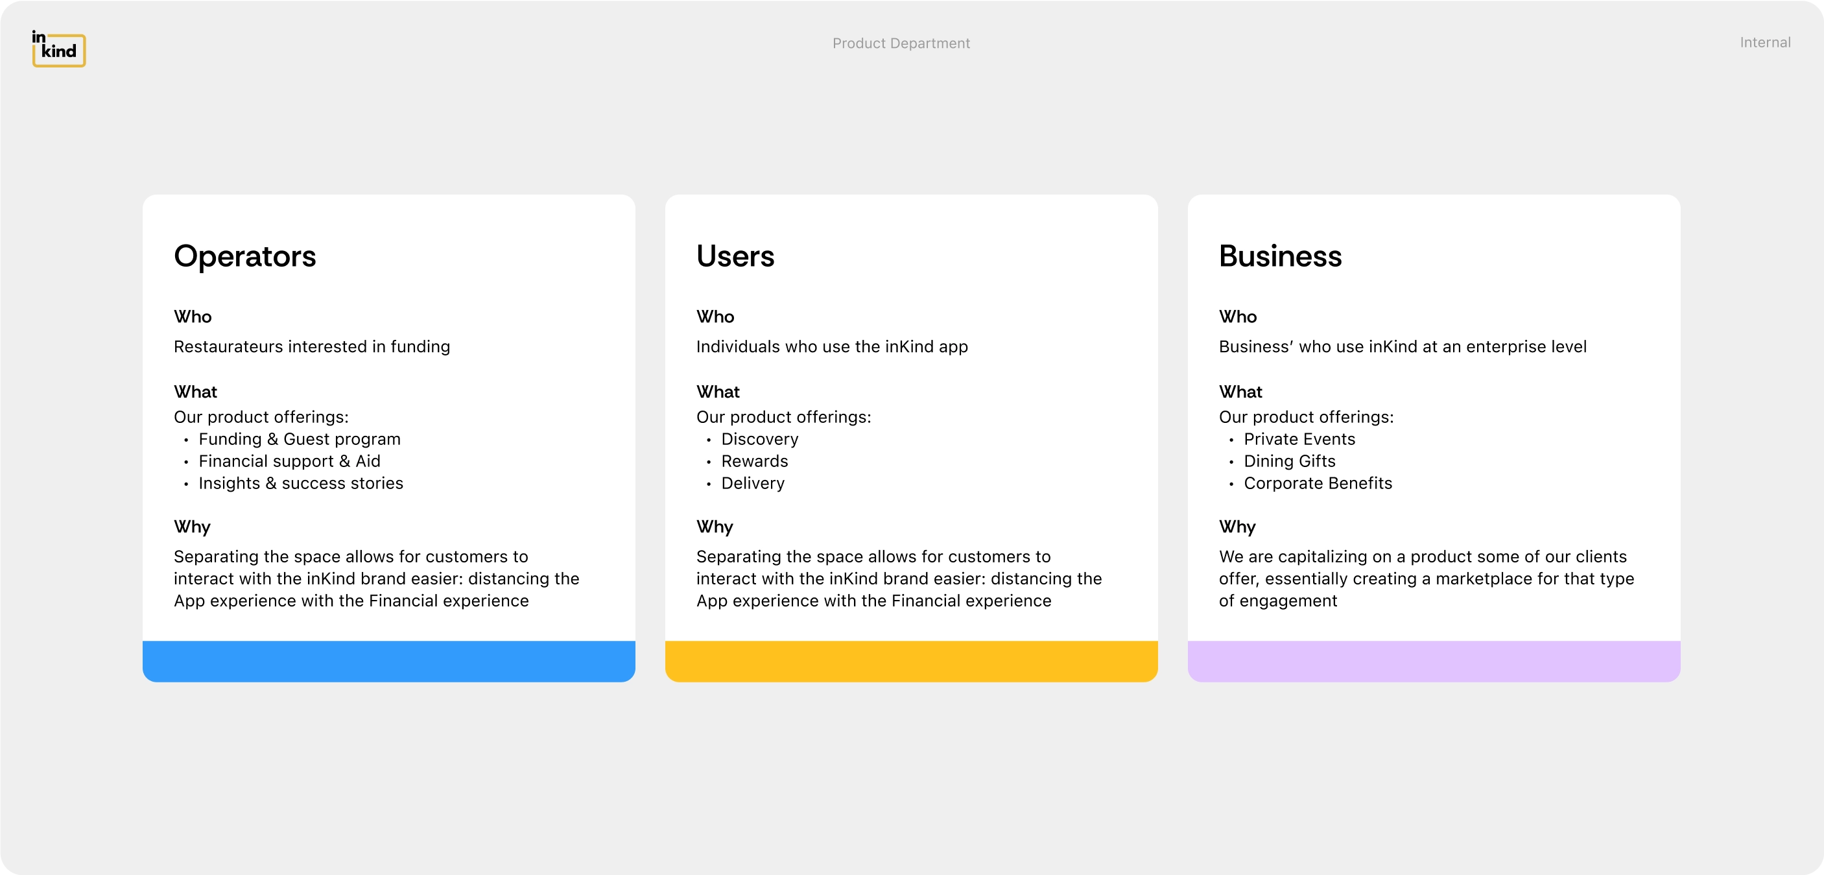Click the Internal label
1824x875 pixels.
(1764, 43)
